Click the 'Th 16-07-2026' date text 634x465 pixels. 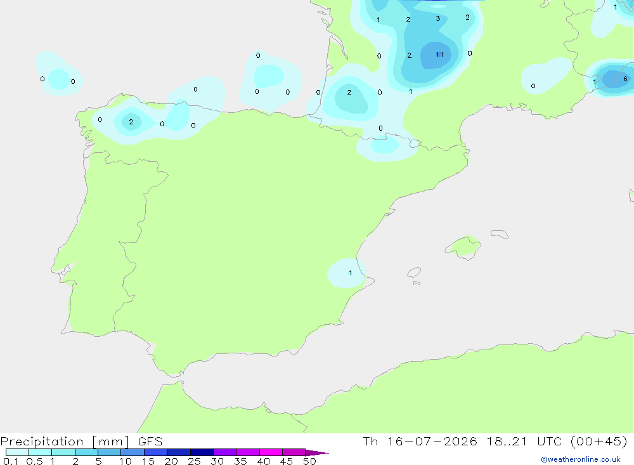click(420, 442)
